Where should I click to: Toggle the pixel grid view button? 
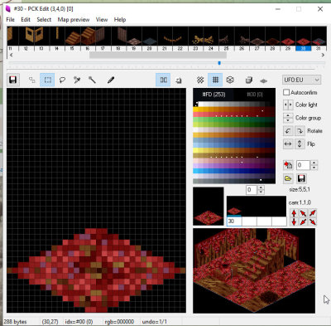(215, 80)
